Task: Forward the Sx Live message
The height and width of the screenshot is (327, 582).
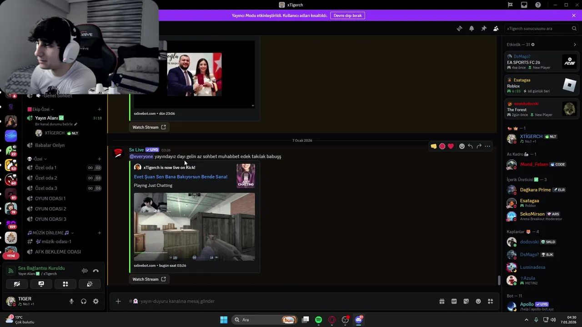Action: 479,146
